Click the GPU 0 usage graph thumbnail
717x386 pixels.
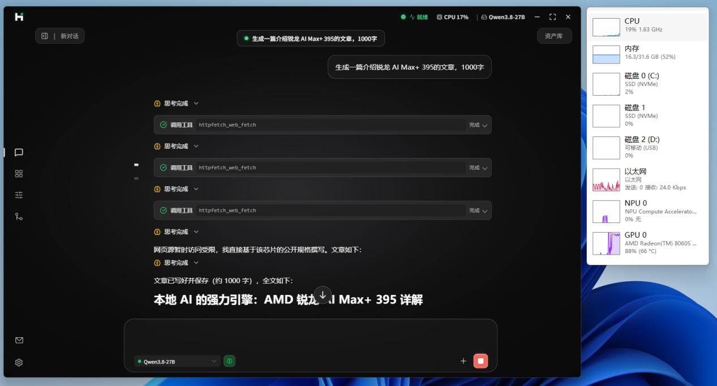(606, 243)
